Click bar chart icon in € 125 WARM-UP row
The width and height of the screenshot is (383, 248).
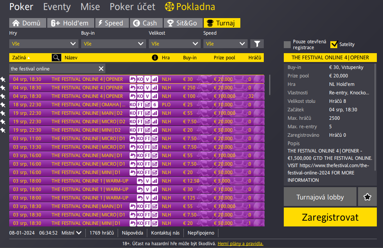click(x=155, y=198)
